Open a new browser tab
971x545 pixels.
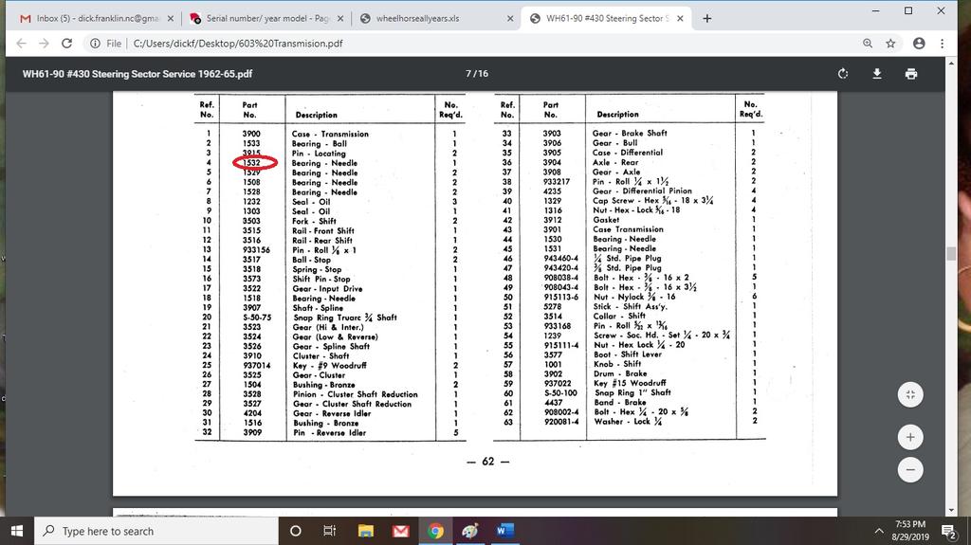click(x=706, y=18)
